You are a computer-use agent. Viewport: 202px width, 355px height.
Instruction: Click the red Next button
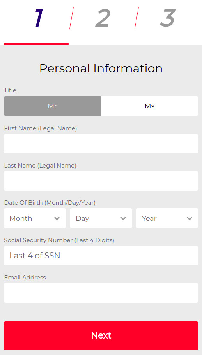pyautogui.click(x=101, y=335)
